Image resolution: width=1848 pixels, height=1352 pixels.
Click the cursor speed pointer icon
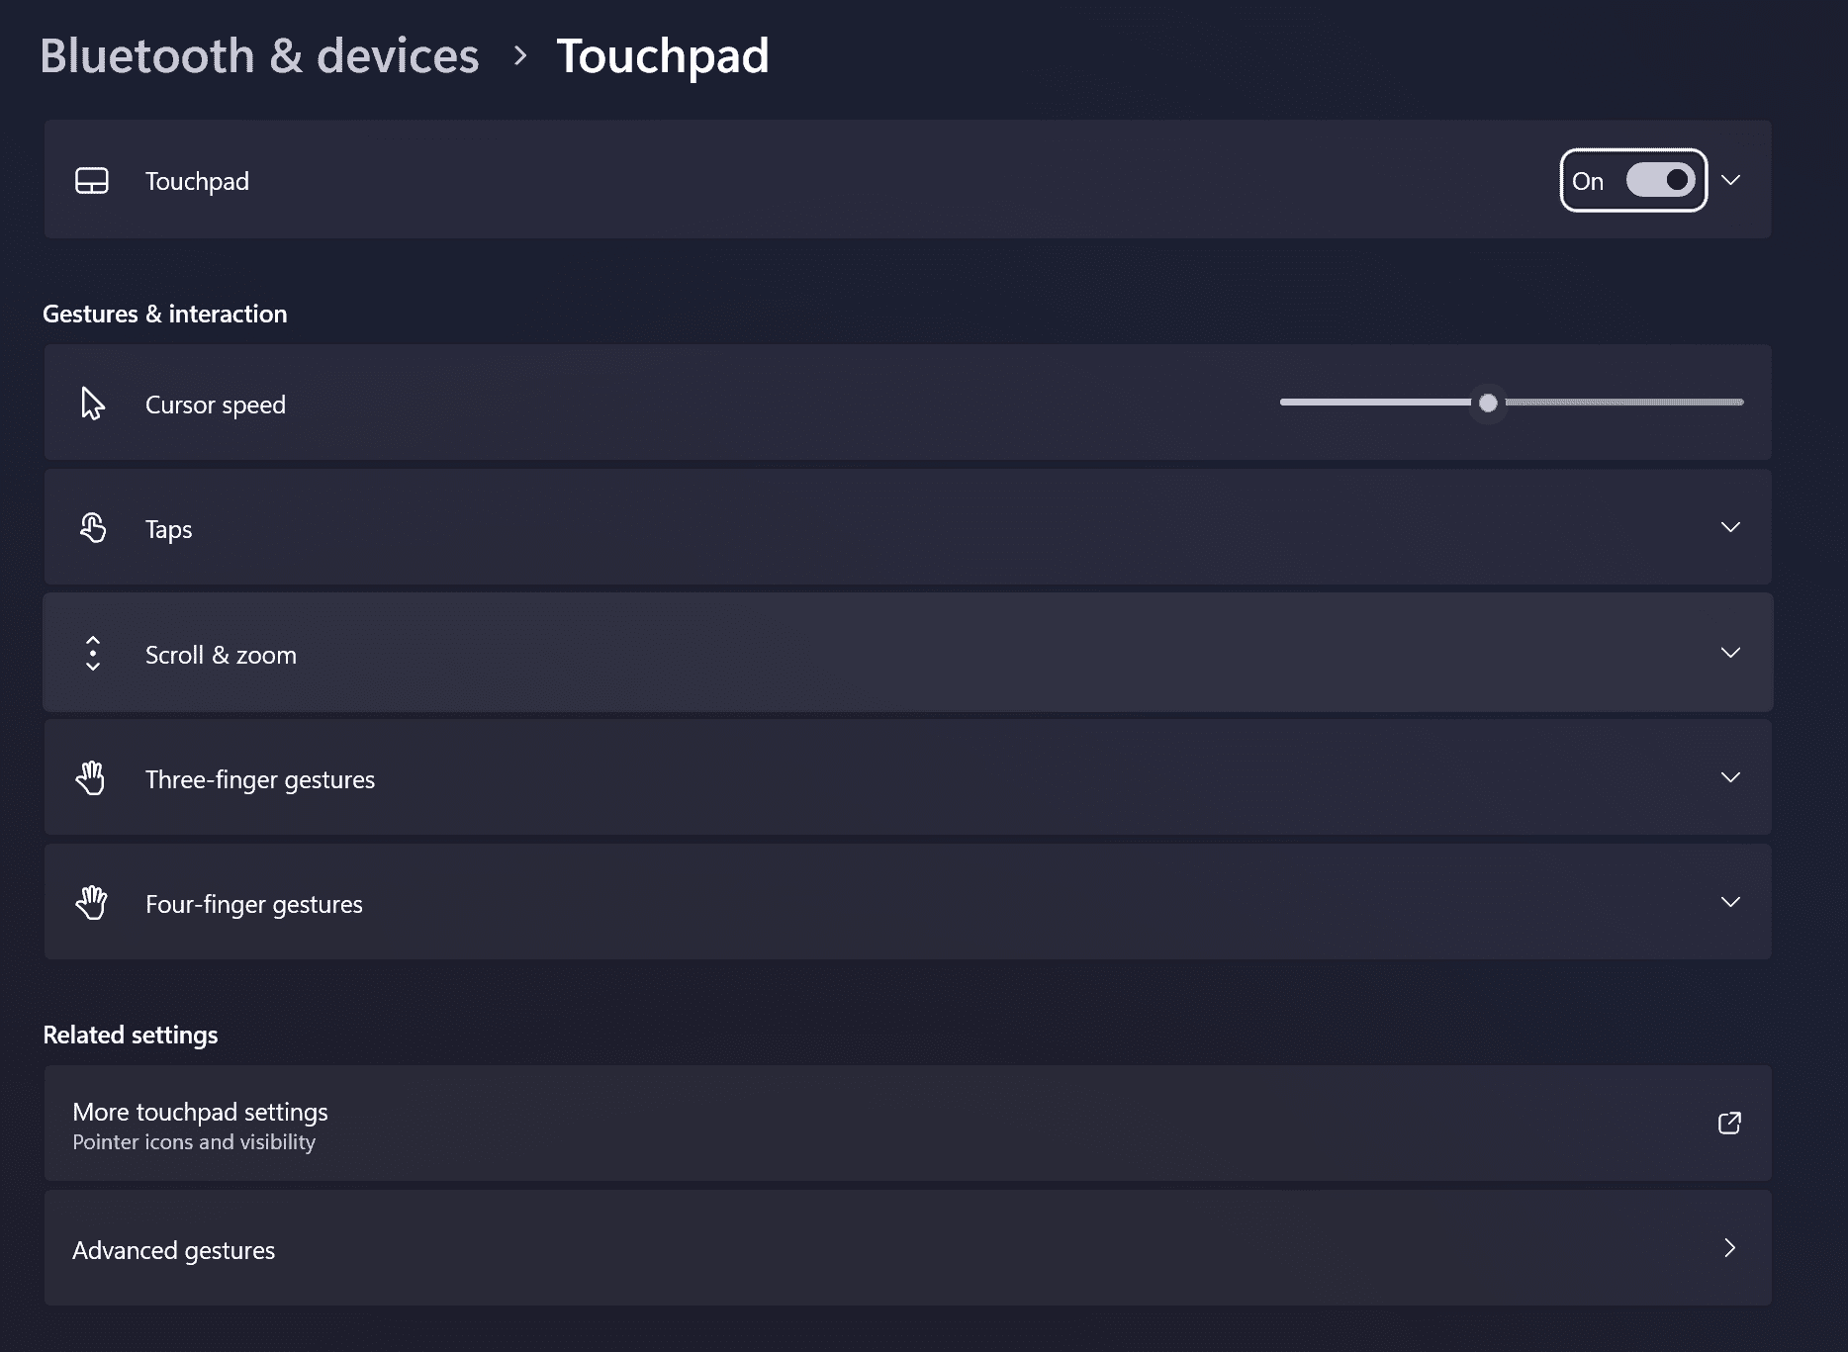click(92, 404)
